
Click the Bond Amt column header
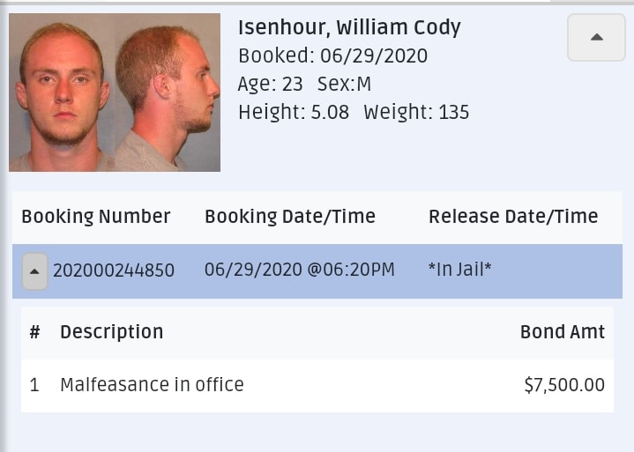563,332
